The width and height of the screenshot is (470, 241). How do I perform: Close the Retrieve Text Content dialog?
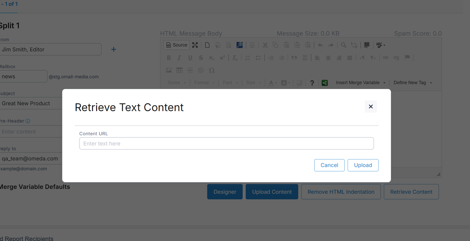point(371,107)
